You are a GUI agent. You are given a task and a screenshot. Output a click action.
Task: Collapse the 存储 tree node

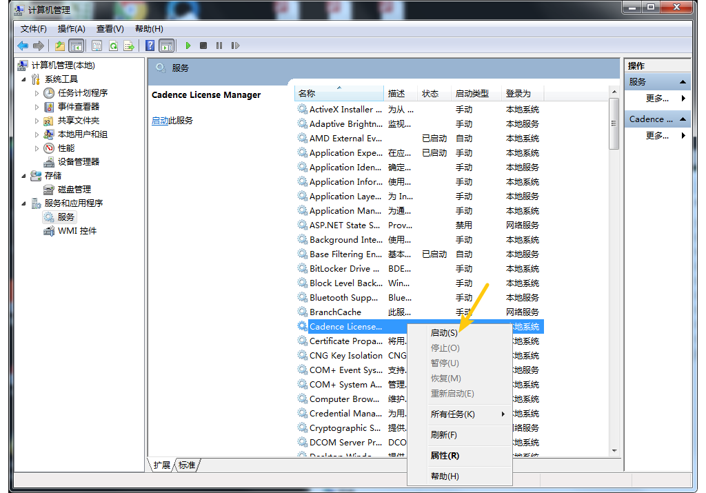pos(23,176)
